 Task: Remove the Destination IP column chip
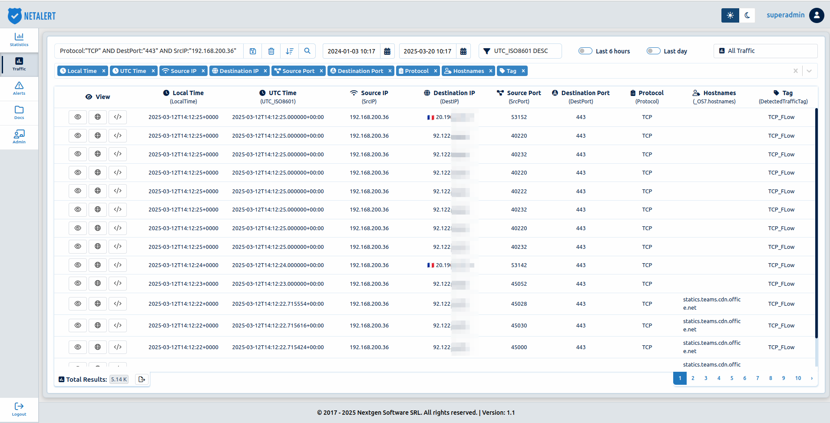click(265, 71)
